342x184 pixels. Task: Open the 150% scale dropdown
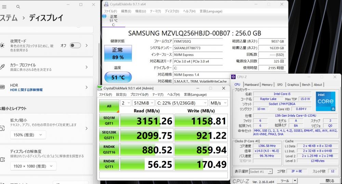(x=28, y=135)
